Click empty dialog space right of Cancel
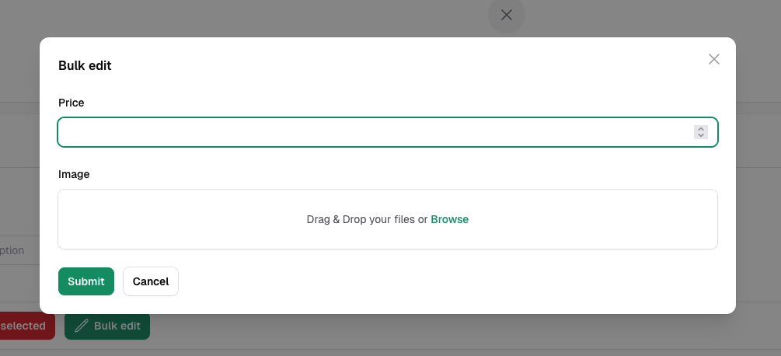 click(451, 281)
